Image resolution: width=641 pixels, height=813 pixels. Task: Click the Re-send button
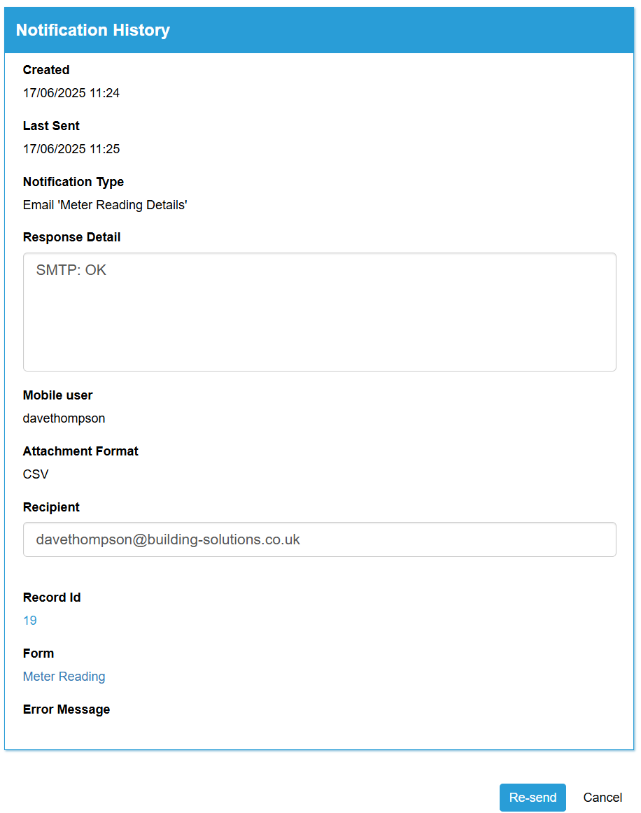[532, 797]
